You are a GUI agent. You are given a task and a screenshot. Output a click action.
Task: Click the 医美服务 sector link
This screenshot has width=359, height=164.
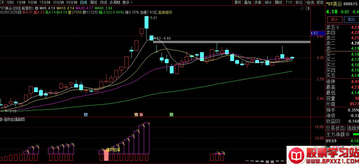coord(165,13)
